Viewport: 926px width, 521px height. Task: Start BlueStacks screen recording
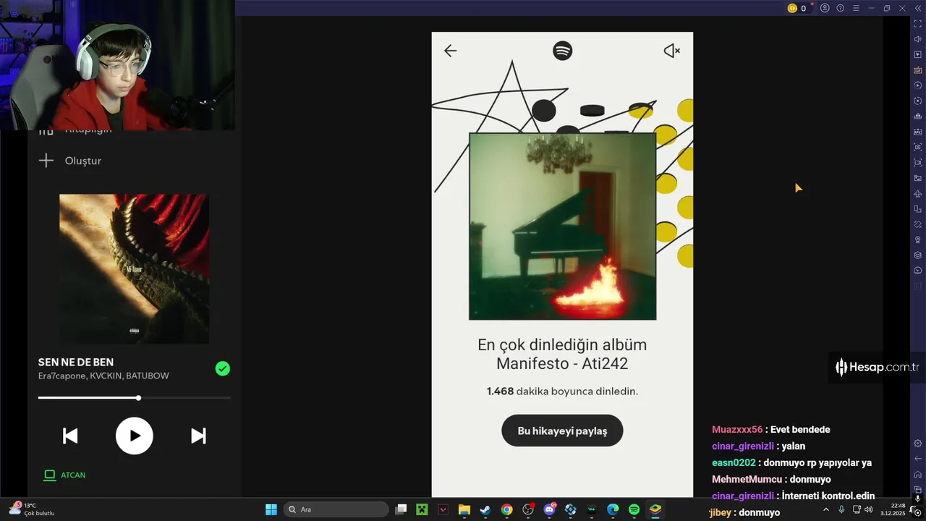click(x=917, y=163)
